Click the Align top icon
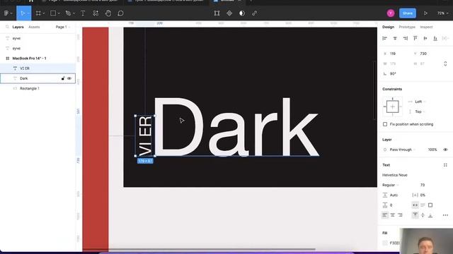This screenshot has height=254, width=453. click(415, 38)
